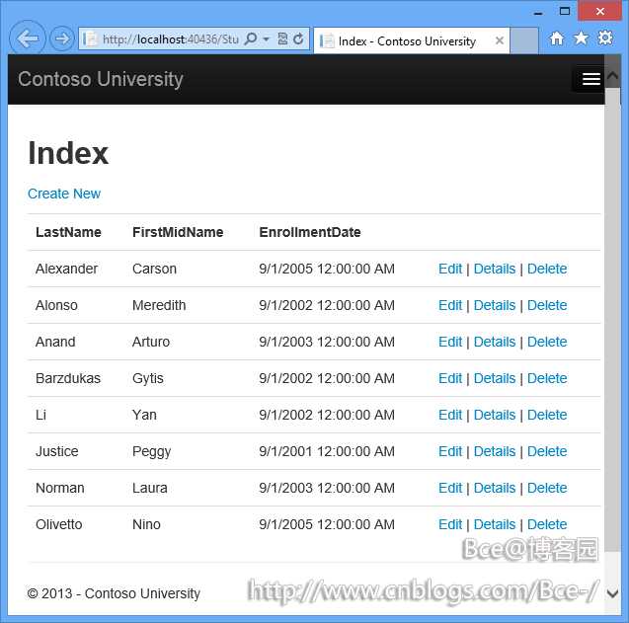View Details for Alexander

coord(494,269)
